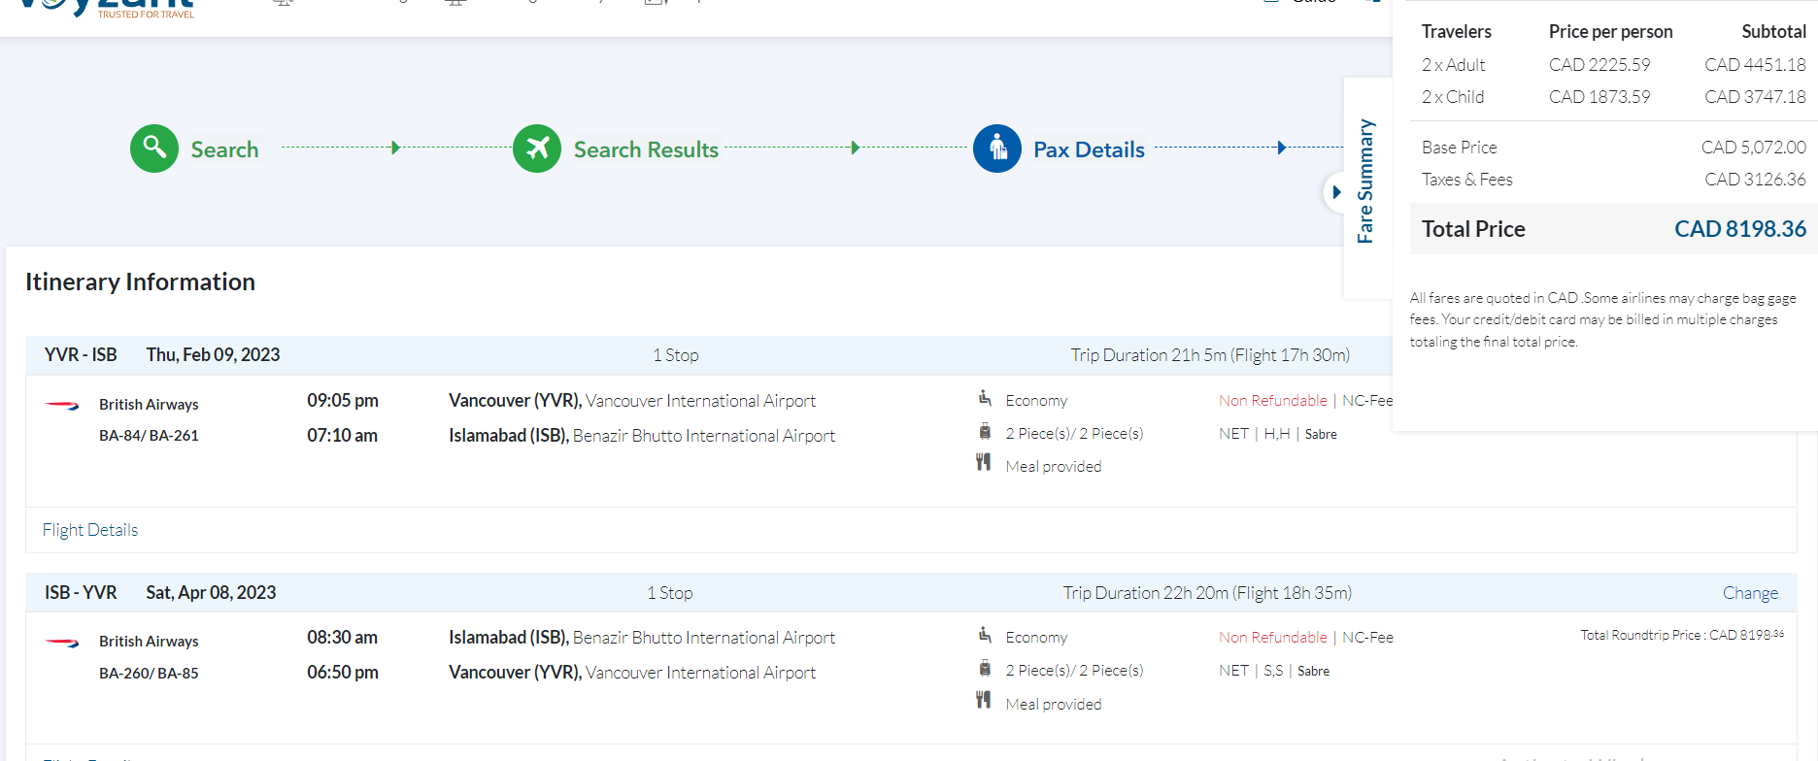Click the baggage icon on outbound flight
This screenshot has height=761, width=1818.
click(985, 432)
